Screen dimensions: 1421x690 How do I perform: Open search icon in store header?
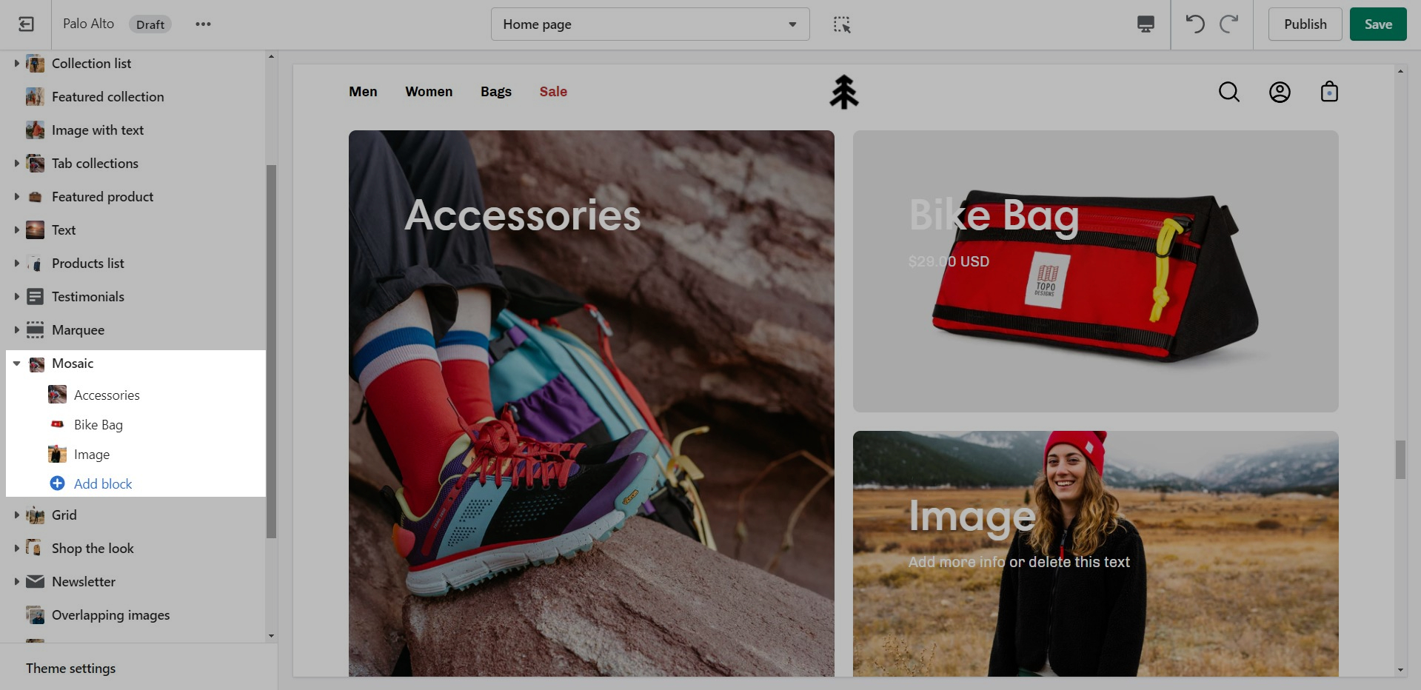tap(1228, 92)
